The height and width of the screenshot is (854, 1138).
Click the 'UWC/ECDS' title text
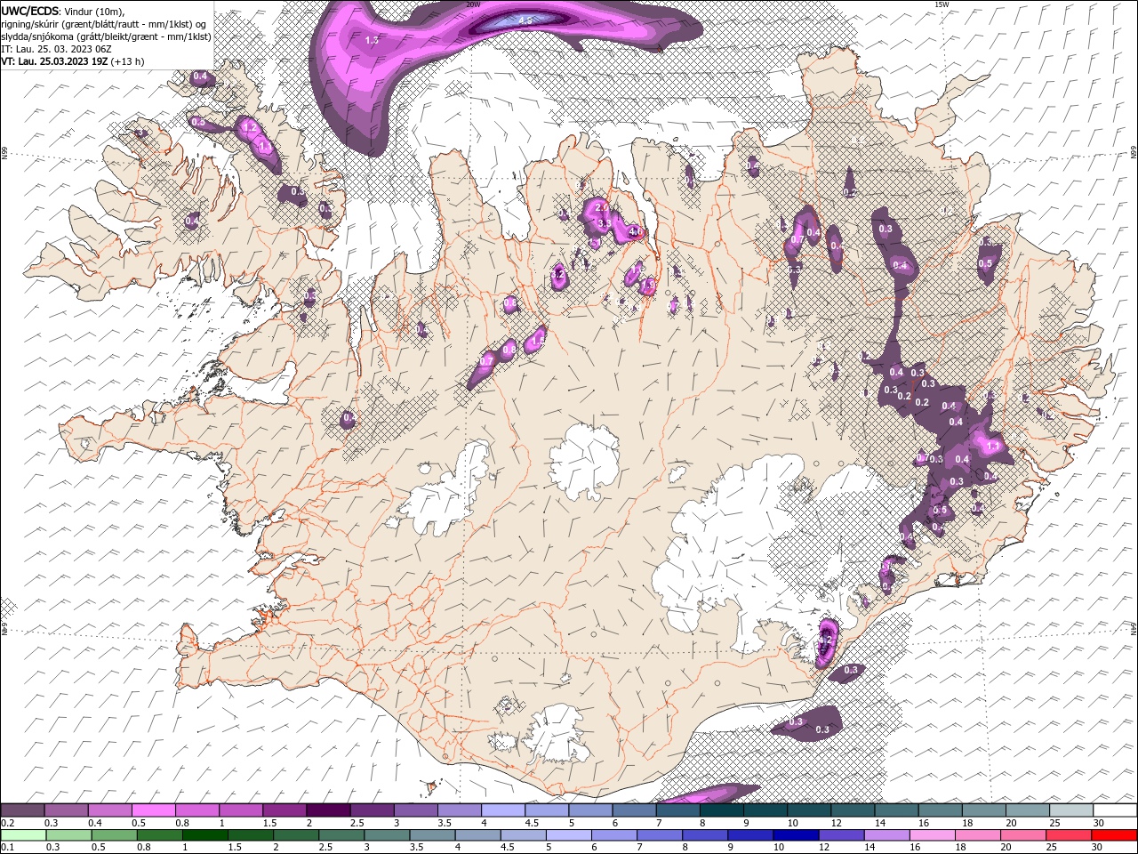30,11
